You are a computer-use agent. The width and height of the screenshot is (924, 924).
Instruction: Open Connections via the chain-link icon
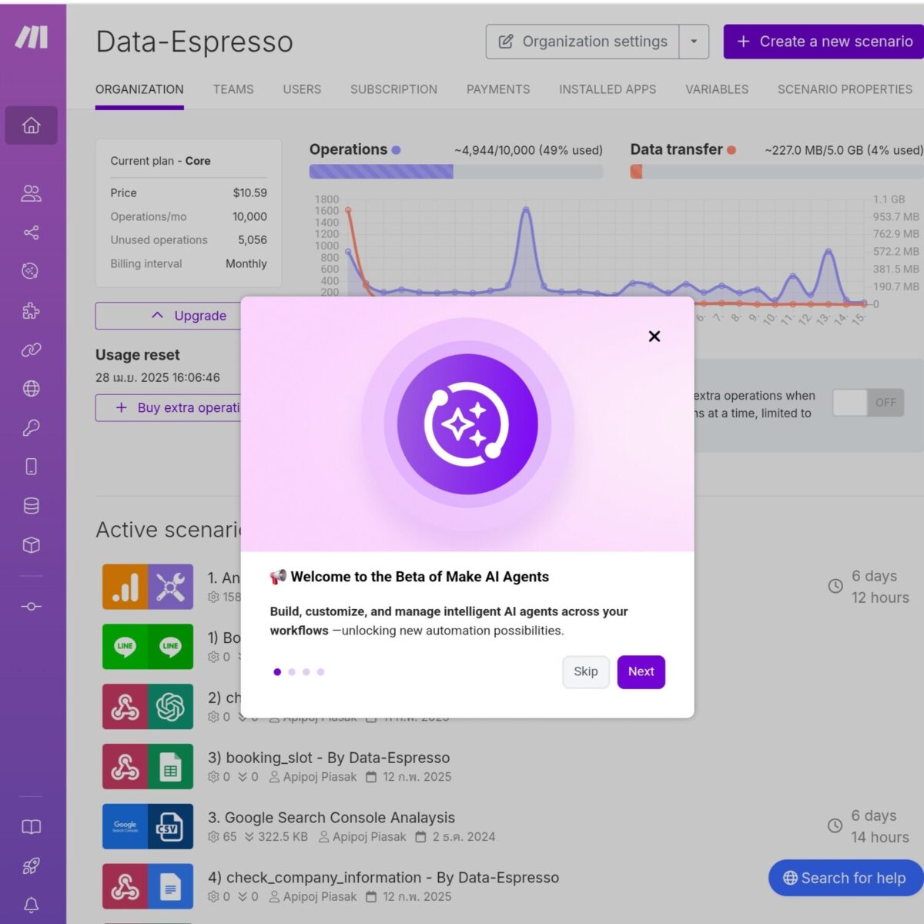click(31, 350)
